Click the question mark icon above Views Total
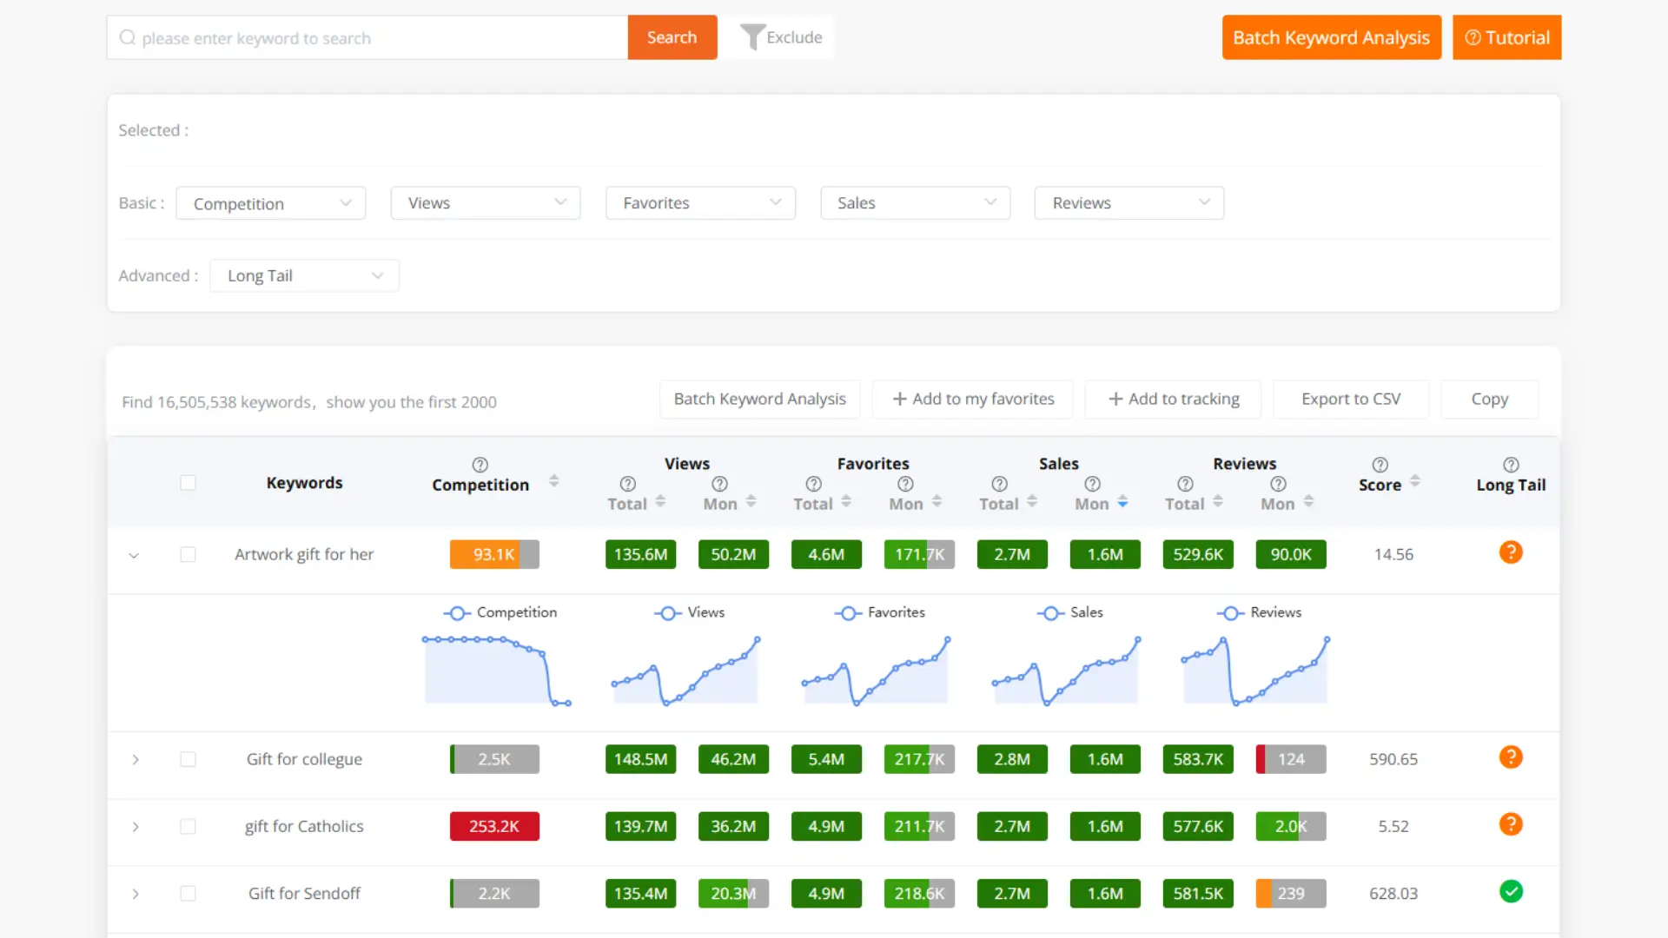This screenshot has height=938, width=1668. click(x=626, y=483)
